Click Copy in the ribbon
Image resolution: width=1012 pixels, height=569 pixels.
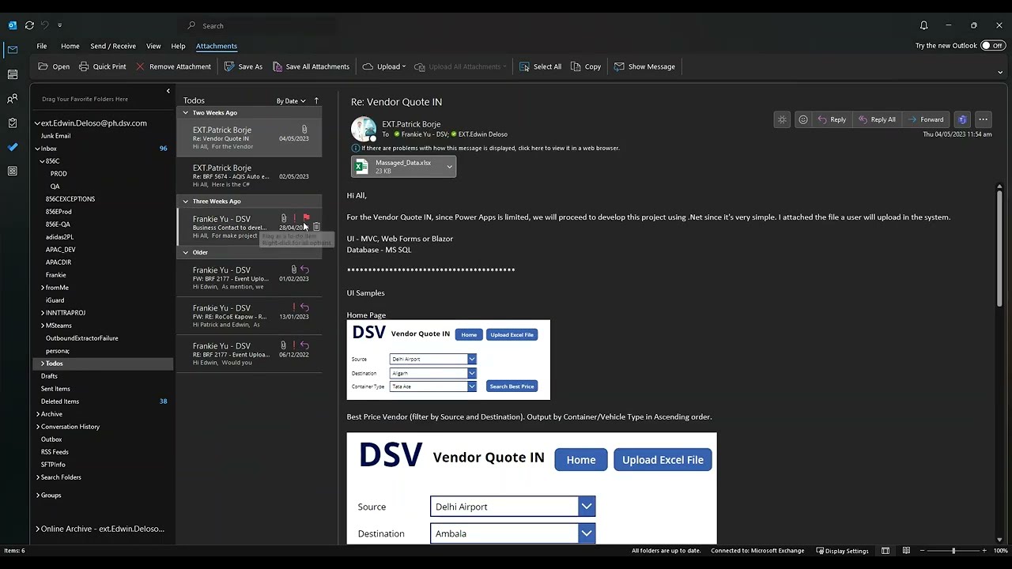[586, 66]
